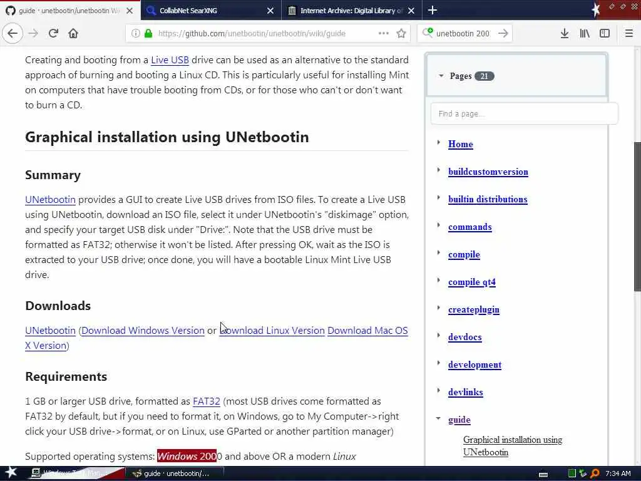Image resolution: width=641 pixels, height=481 pixels.
Task: Expand the devlinks page arrow
Action: click(x=439, y=391)
